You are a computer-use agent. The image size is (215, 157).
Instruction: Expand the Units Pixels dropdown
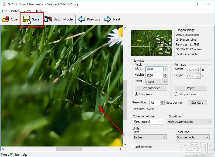(x=156, y=82)
